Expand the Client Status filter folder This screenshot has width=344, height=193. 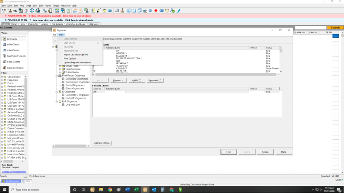[x=2, y=77]
